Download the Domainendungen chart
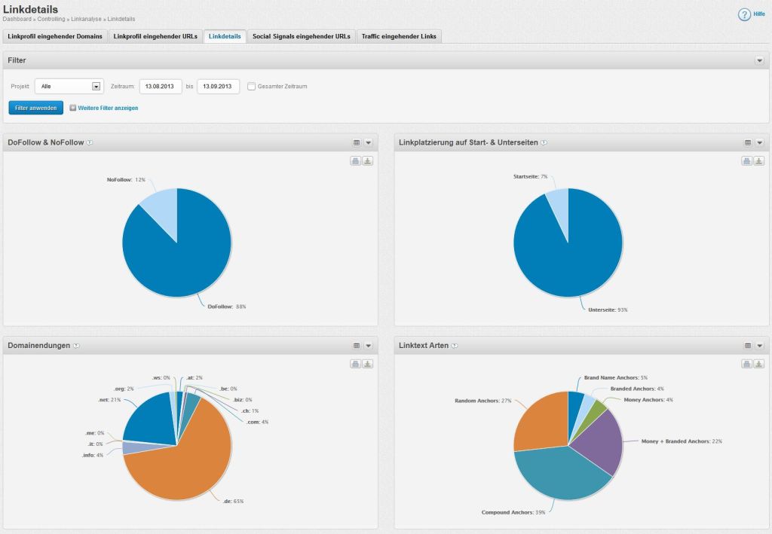 [368, 364]
